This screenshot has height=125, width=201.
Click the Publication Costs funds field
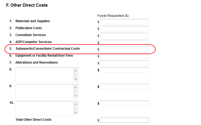tap(124, 29)
